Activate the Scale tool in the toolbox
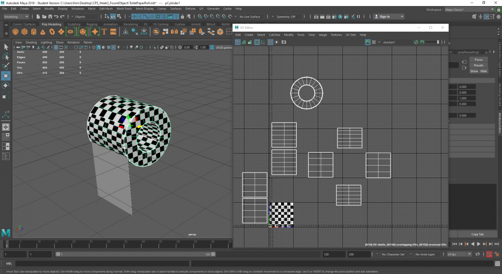The height and width of the screenshot is (274, 502). (6, 95)
